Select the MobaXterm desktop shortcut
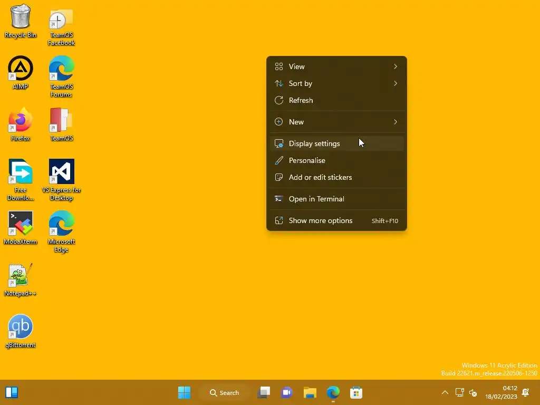 pos(21,228)
